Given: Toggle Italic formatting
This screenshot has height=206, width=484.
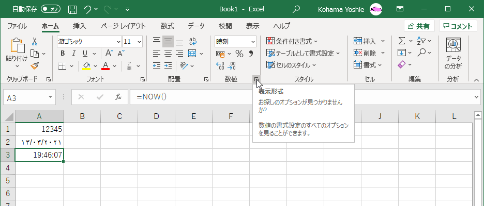Looking at the screenshot, I should (73, 54).
